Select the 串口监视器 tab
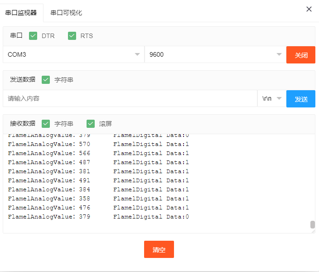This screenshot has width=319, height=272. [x=21, y=13]
